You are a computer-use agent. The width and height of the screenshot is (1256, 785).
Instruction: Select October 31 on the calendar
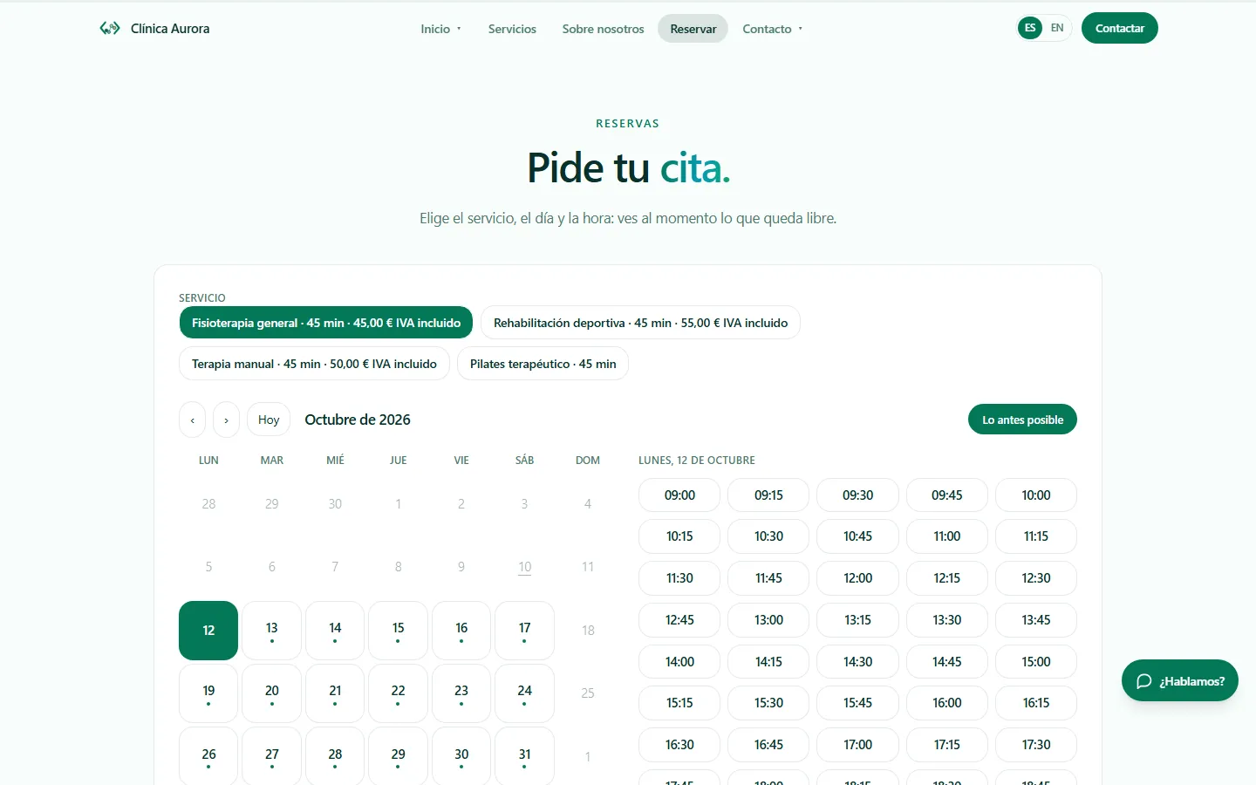tap(524, 756)
